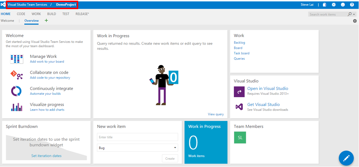Click the smiley feedback icon
359x167 pixels.
[x=343, y=5]
